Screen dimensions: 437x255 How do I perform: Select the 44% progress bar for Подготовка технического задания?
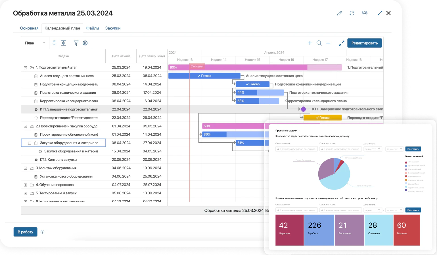tap(260, 93)
